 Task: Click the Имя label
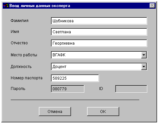(15, 32)
